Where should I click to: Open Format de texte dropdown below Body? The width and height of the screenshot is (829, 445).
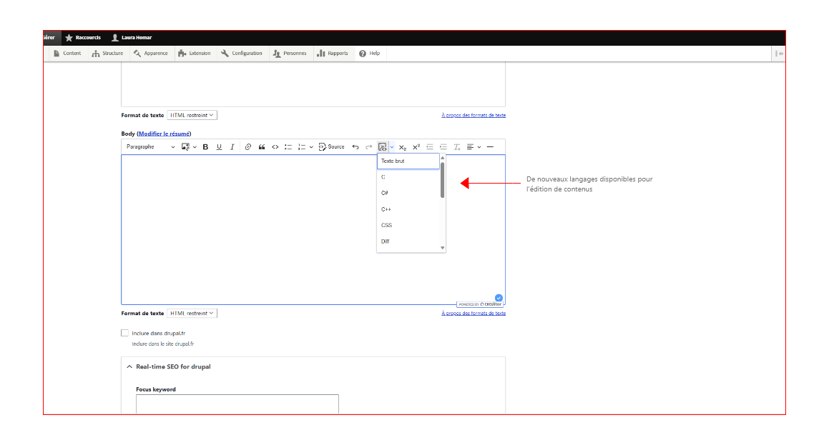pos(192,314)
